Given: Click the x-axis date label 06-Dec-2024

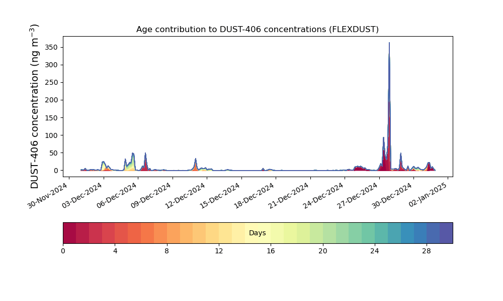Looking at the screenshot, I should point(116,195).
